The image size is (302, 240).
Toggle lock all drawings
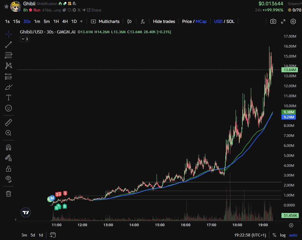point(9,169)
